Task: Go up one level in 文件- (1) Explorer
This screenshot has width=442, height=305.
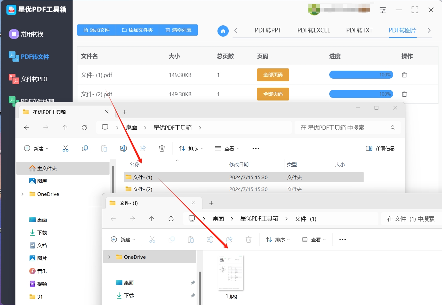Action: pos(152,219)
